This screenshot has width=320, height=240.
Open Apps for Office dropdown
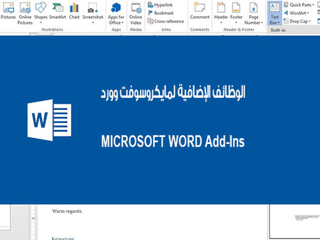coord(116,13)
